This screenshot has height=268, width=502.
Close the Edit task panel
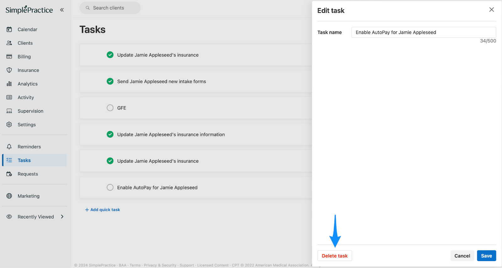coord(491,10)
